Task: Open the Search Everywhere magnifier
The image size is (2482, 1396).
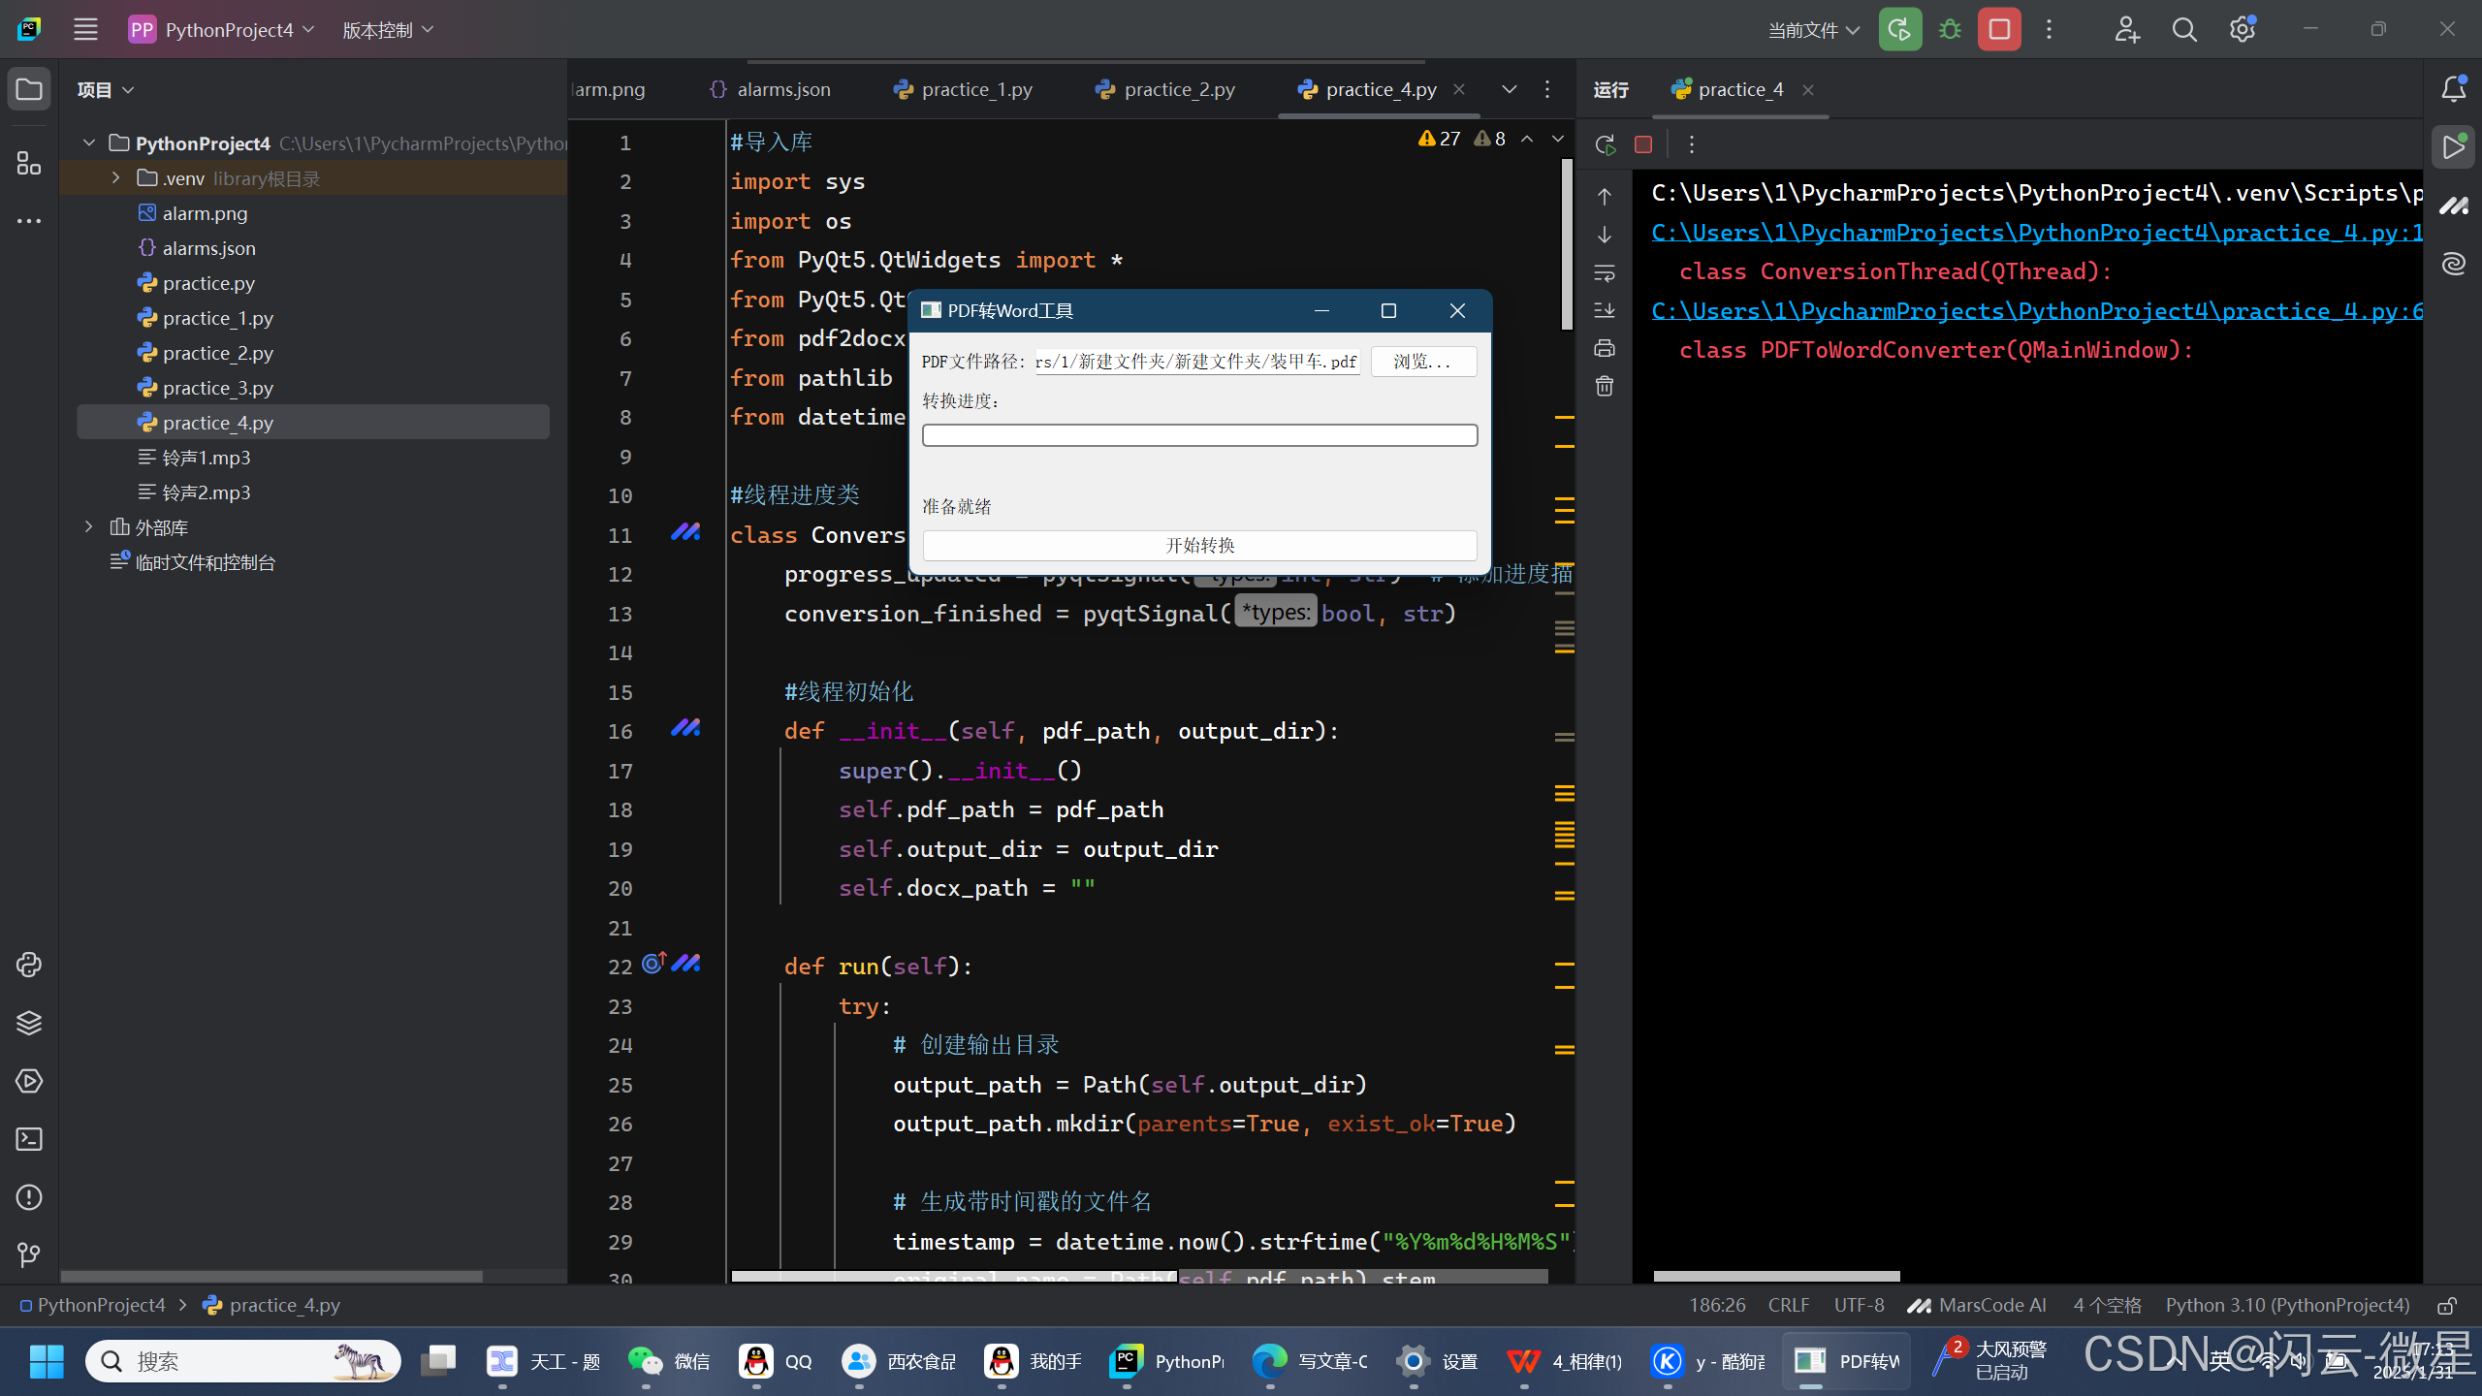Action: [2184, 30]
